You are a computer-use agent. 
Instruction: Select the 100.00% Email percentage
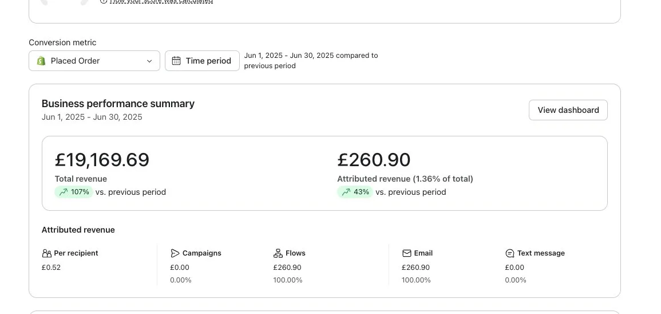pos(417,280)
